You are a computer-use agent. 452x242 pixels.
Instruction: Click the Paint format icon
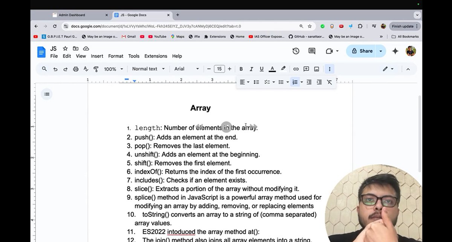[96, 69]
